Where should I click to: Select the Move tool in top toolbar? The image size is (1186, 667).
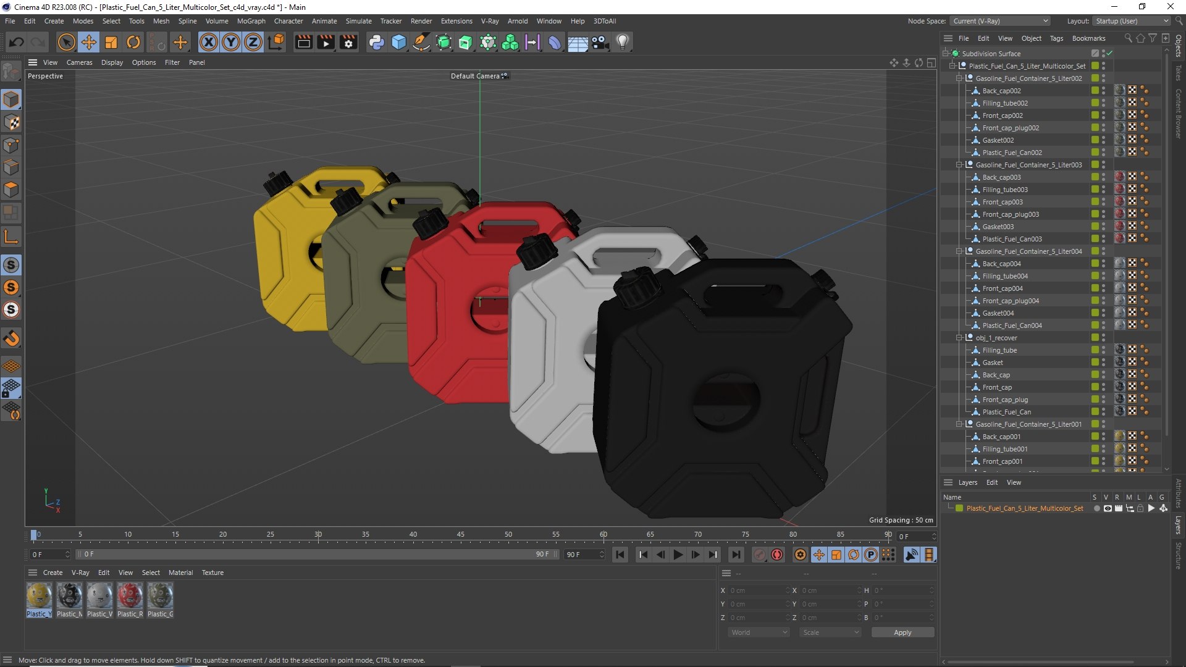coord(89,42)
